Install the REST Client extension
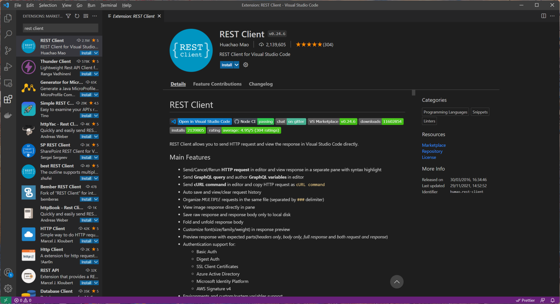560x304 pixels. [x=226, y=65]
